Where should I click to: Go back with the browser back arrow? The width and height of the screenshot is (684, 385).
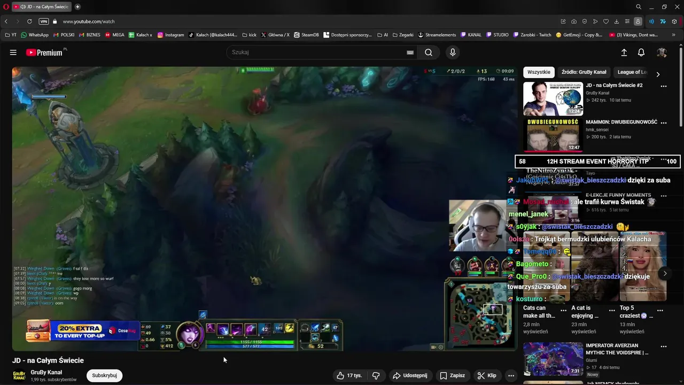6,21
